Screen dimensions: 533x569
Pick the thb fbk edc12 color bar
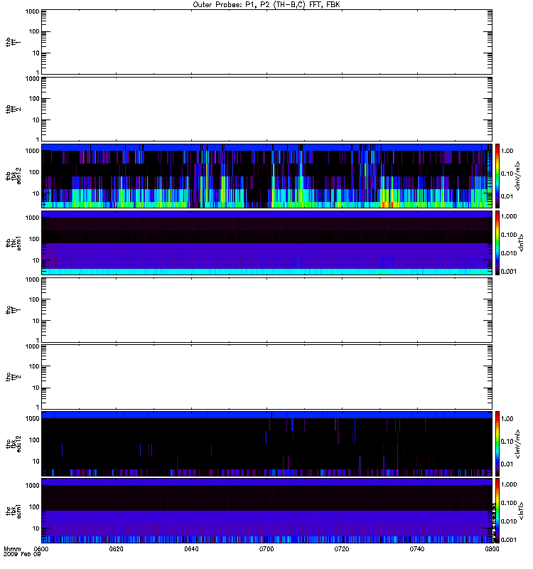click(497, 176)
